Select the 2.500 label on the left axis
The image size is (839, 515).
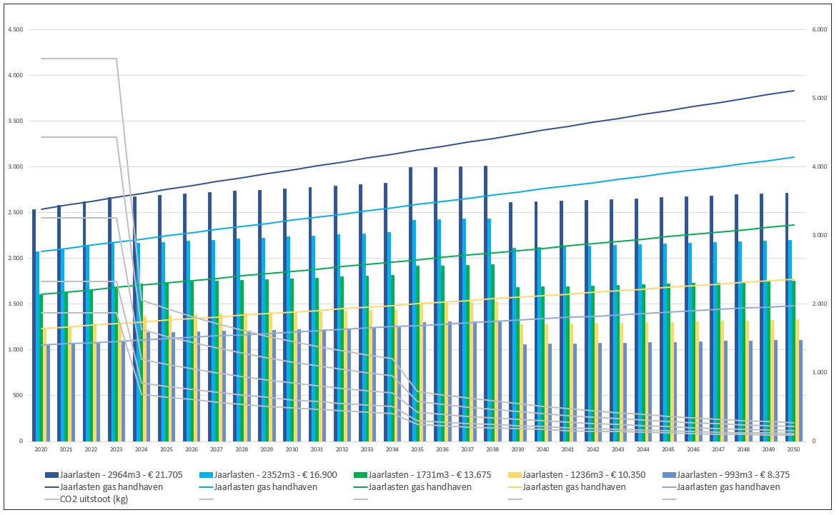click(x=15, y=213)
